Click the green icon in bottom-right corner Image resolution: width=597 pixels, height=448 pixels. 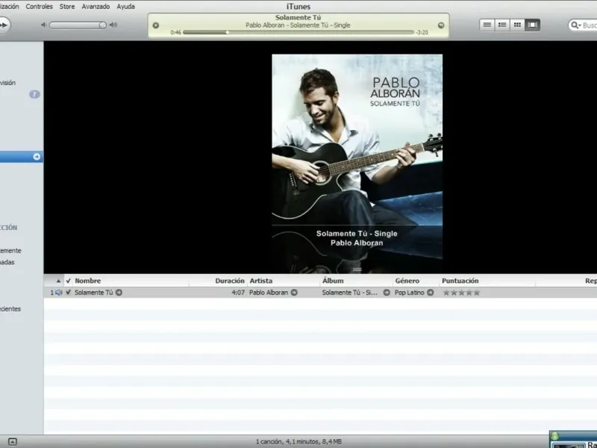click(x=555, y=436)
